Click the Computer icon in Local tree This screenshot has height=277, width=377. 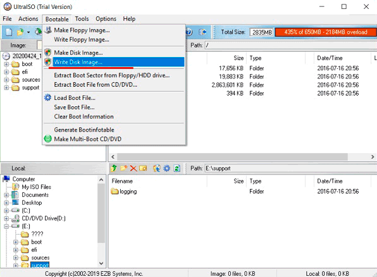6,179
